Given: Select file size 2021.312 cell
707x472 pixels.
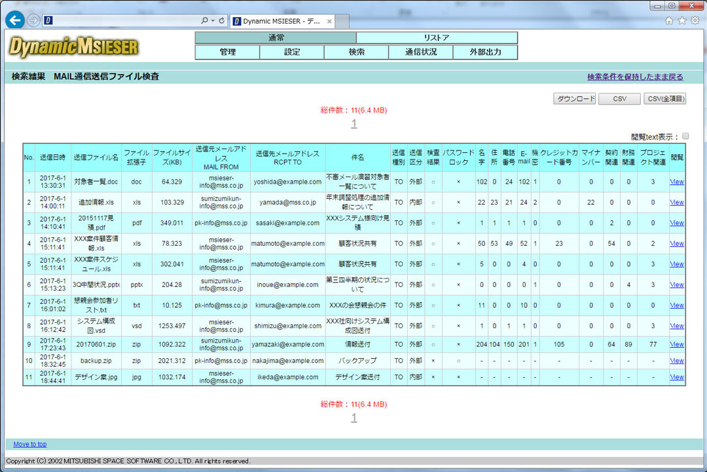Looking at the screenshot, I should (172, 361).
